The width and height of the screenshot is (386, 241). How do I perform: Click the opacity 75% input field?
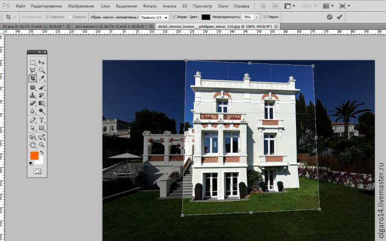(x=248, y=17)
